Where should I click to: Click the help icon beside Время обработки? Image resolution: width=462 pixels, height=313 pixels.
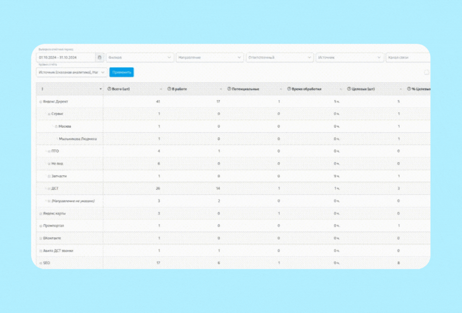coord(289,89)
